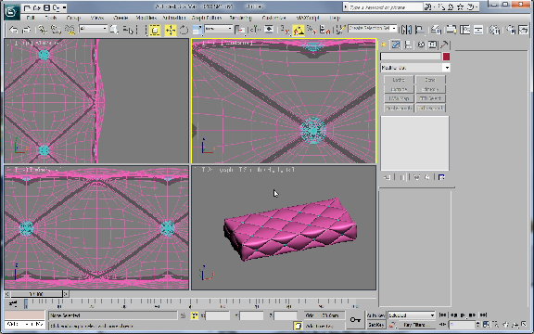Click the time slider handle

37,294
